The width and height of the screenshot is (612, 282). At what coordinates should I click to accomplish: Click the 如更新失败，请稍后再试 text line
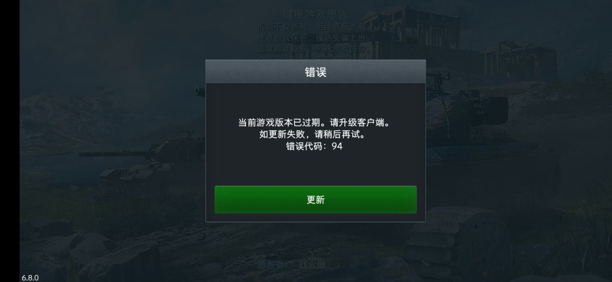(x=314, y=135)
